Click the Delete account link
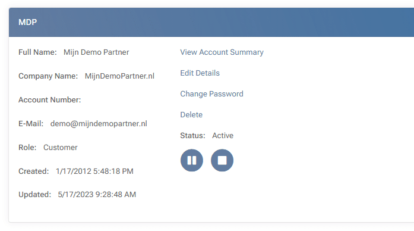414x231 pixels. 191,115
